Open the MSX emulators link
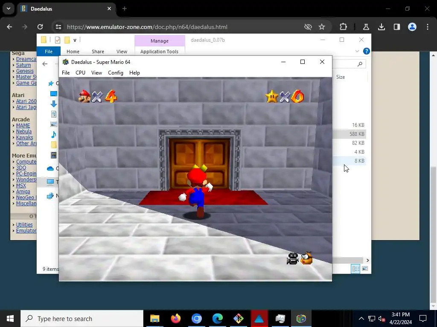Screen dimensions: 437x327 pyautogui.click(x=21, y=186)
